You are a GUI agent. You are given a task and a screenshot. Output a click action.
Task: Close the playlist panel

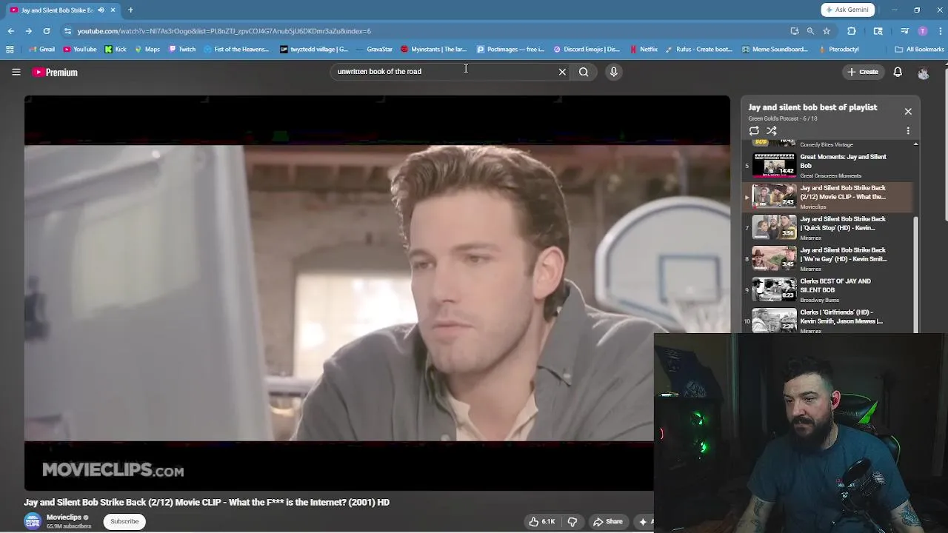[908, 111]
